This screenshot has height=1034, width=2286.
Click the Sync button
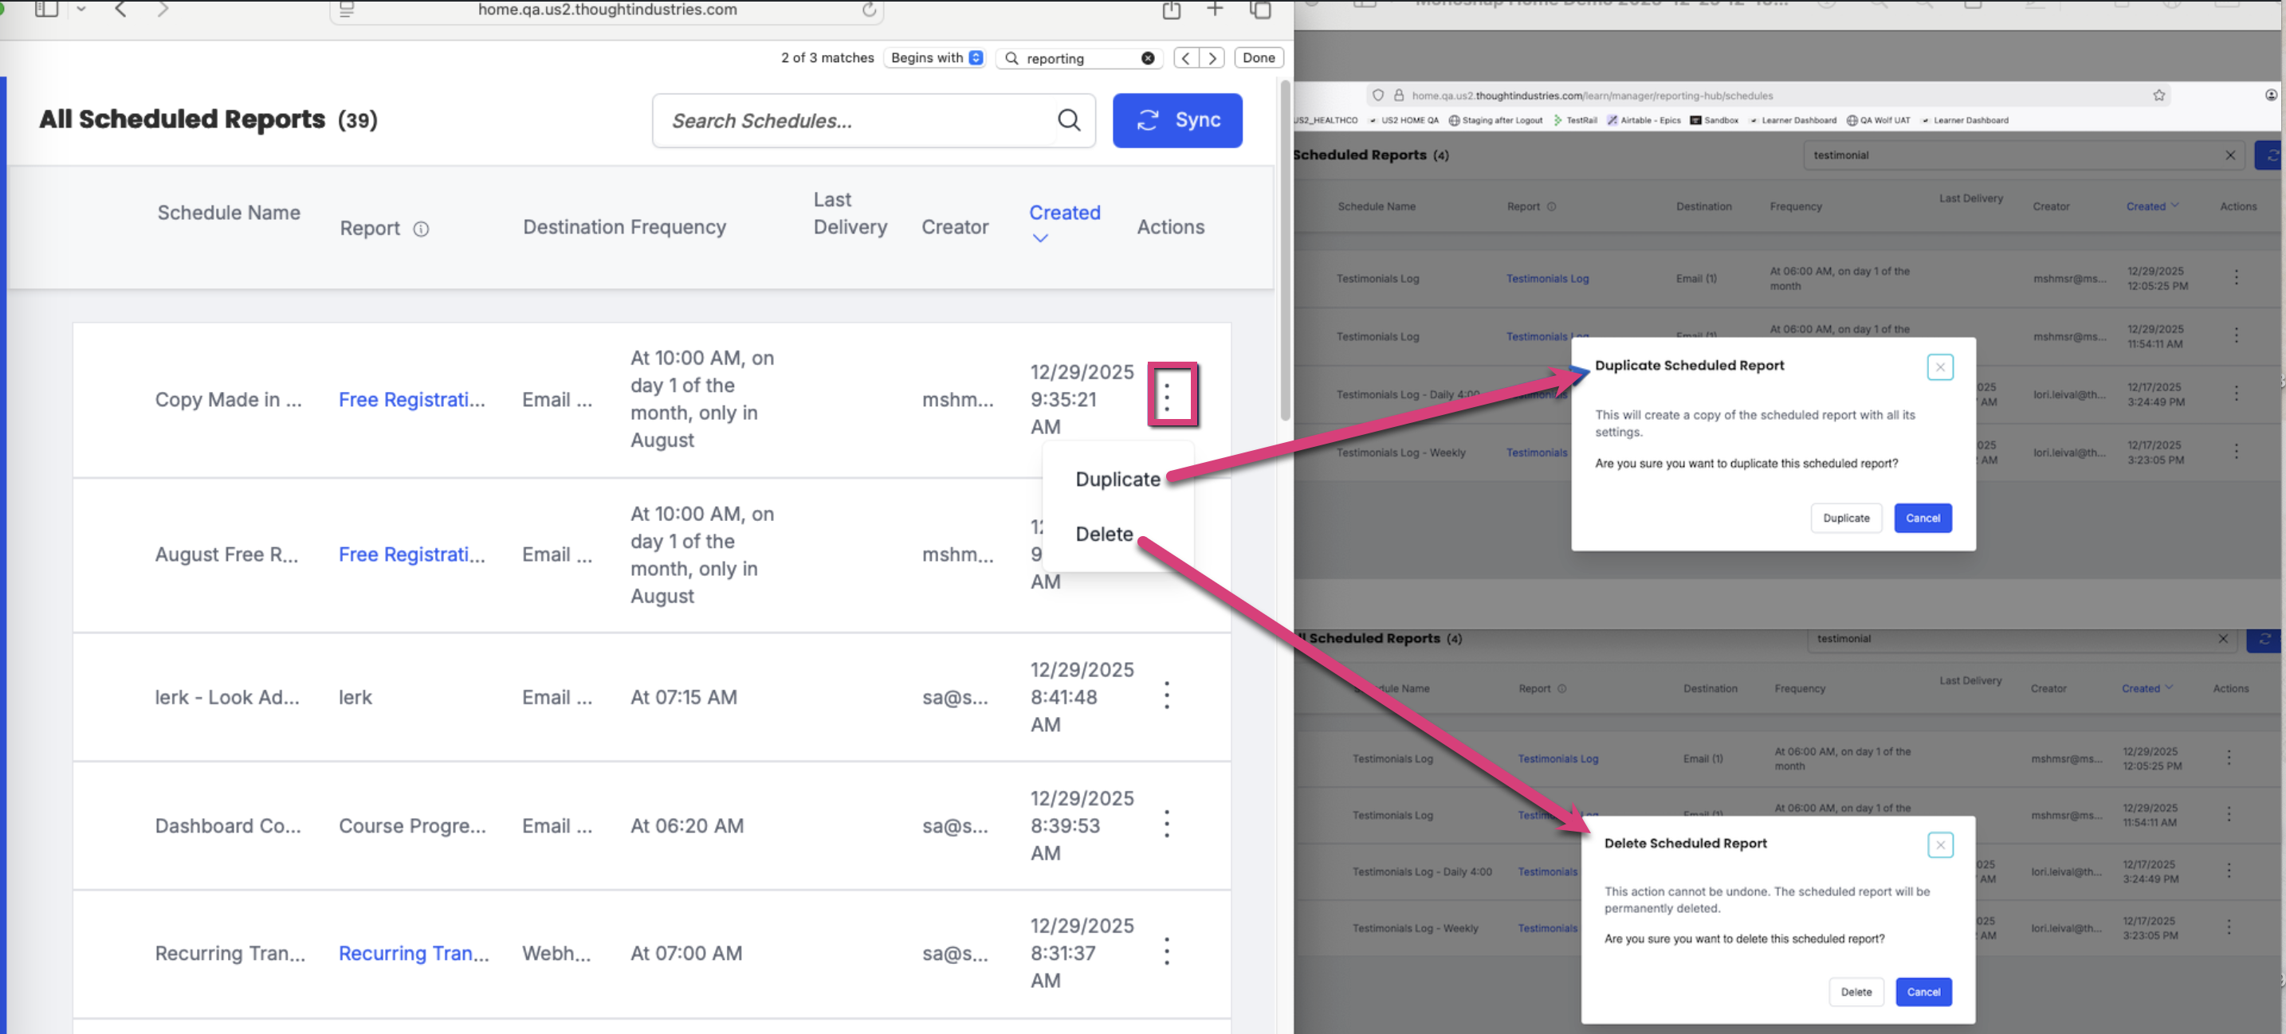click(1176, 119)
